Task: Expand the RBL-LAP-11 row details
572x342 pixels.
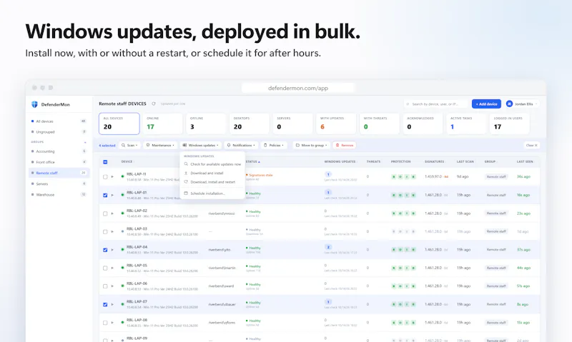Action: point(112,176)
